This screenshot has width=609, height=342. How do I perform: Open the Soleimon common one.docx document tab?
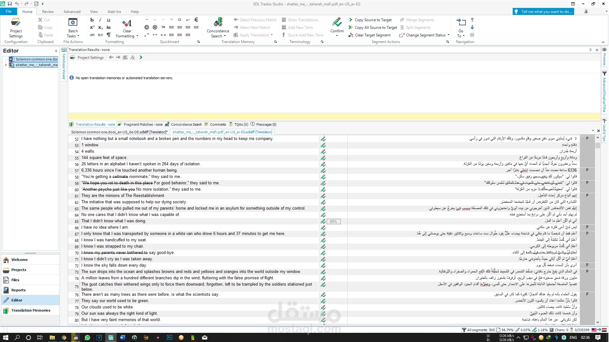[119, 132]
